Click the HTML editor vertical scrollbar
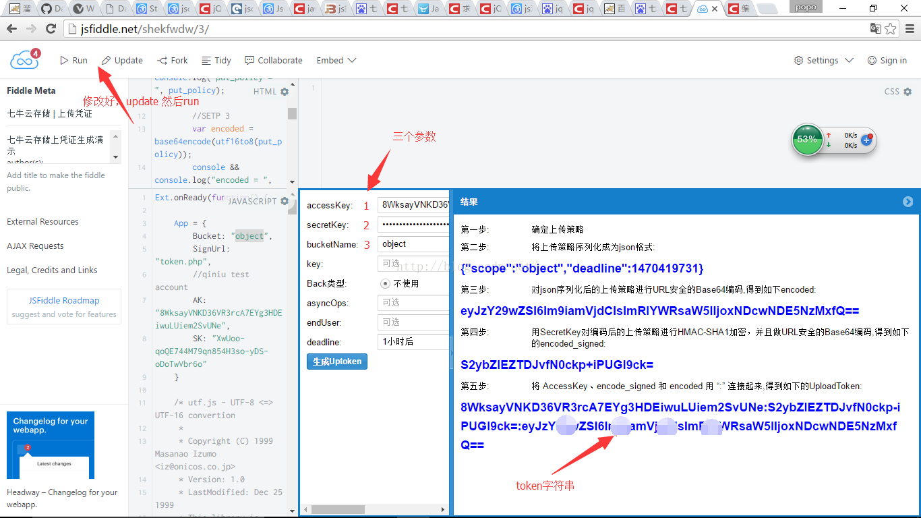 (x=292, y=113)
